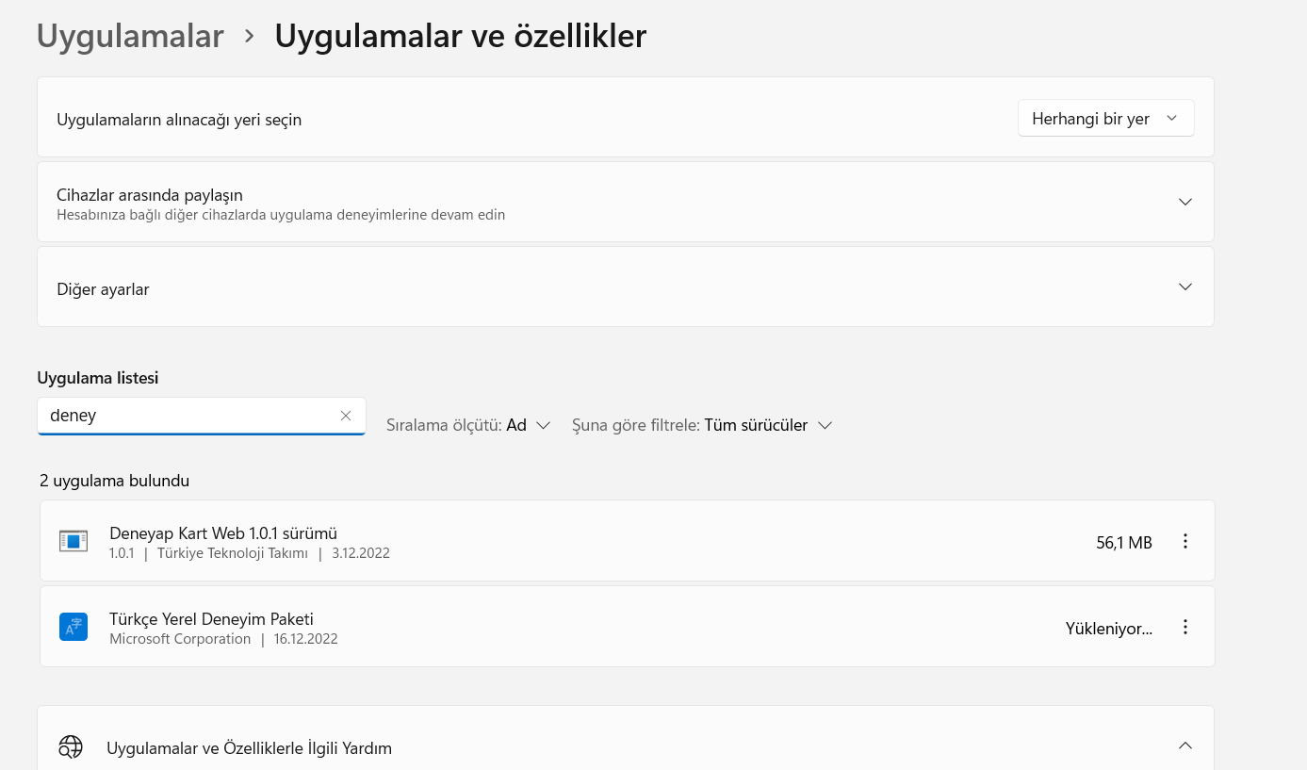Open options menu for Deneyap Kart Web
The width and height of the screenshot is (1307, 770).
[1185, 541]
